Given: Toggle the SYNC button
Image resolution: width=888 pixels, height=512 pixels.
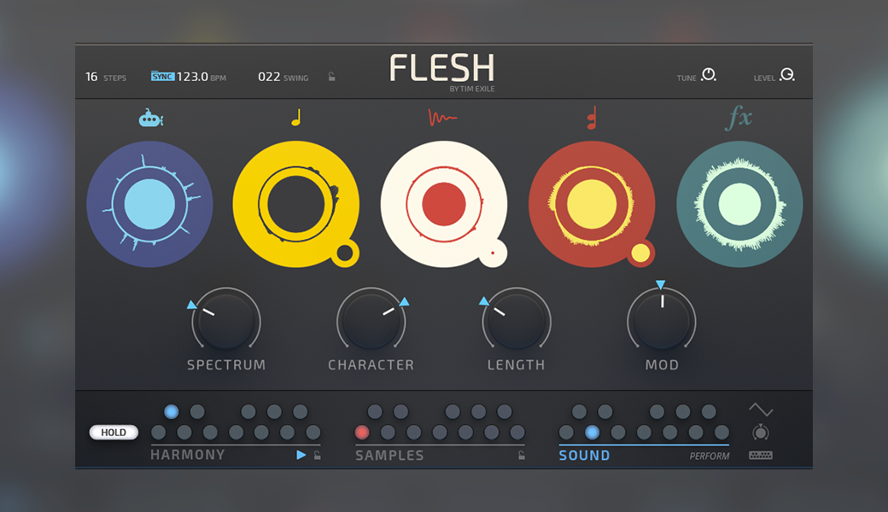Looking at the screenshot, I should point(162,77).
